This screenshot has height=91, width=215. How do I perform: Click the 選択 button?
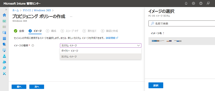[156, 85]
